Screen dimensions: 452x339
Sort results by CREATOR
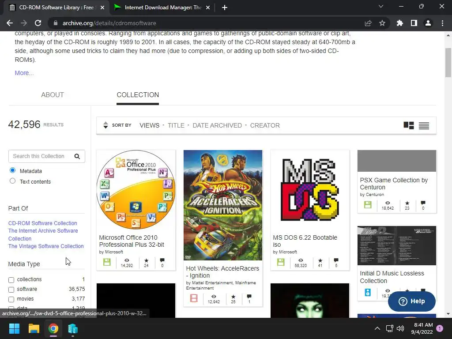click(265, 125)
